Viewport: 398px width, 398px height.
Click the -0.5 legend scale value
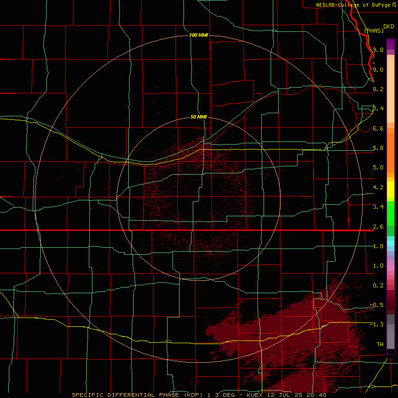point(376,305)
